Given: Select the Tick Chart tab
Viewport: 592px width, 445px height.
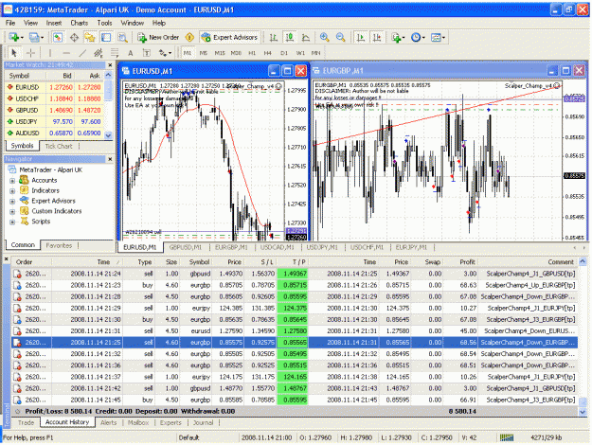Looking at the screenshot, I should (59, 146).
